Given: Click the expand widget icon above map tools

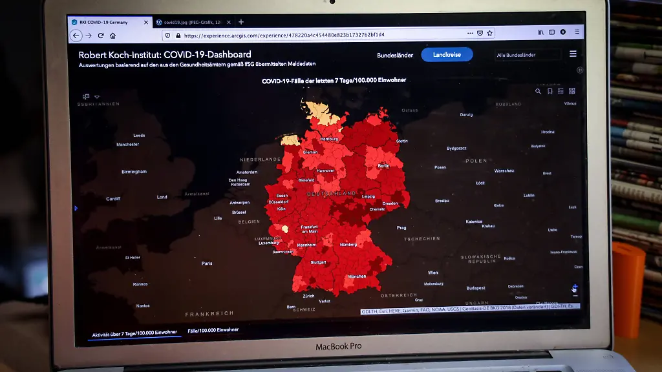Looking at the screenshot, I should (x=579, y=70).
